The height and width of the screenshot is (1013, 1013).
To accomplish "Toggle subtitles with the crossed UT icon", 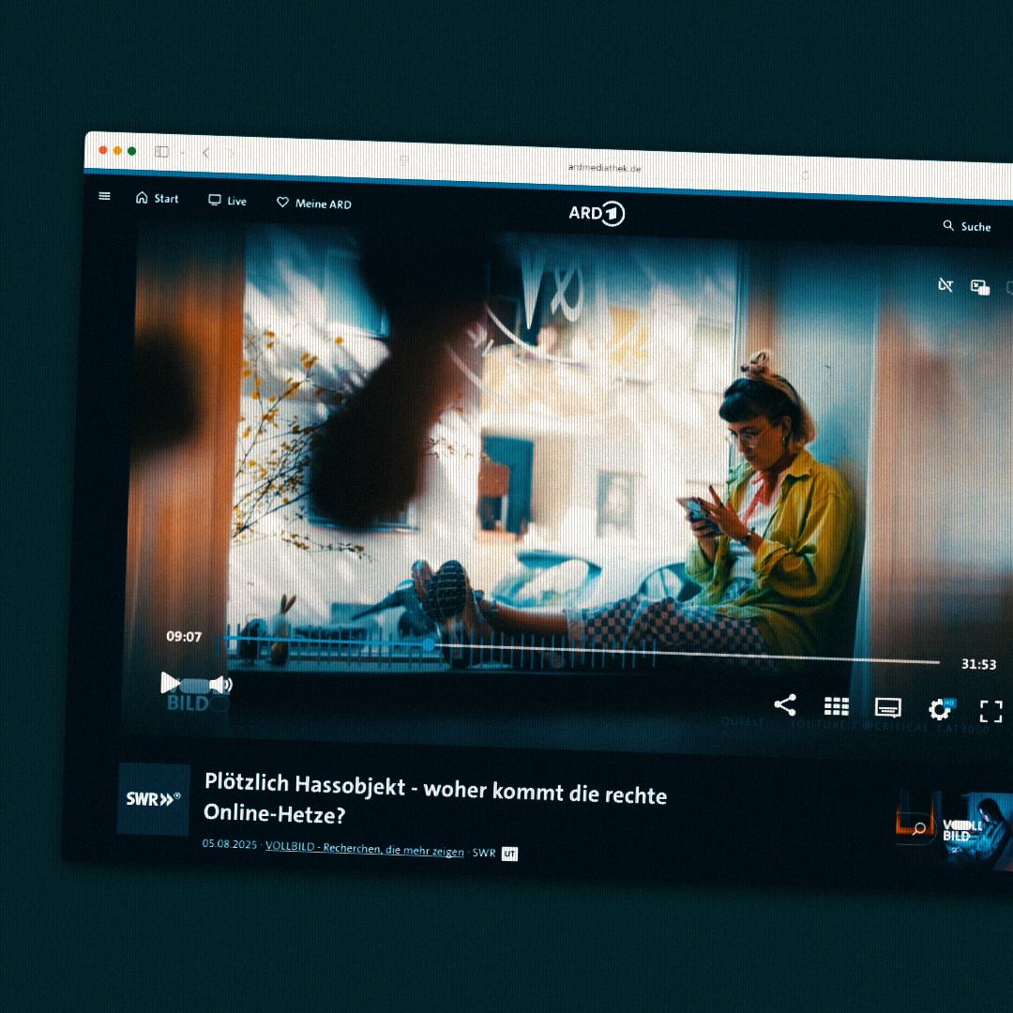I will pos(945,285).
